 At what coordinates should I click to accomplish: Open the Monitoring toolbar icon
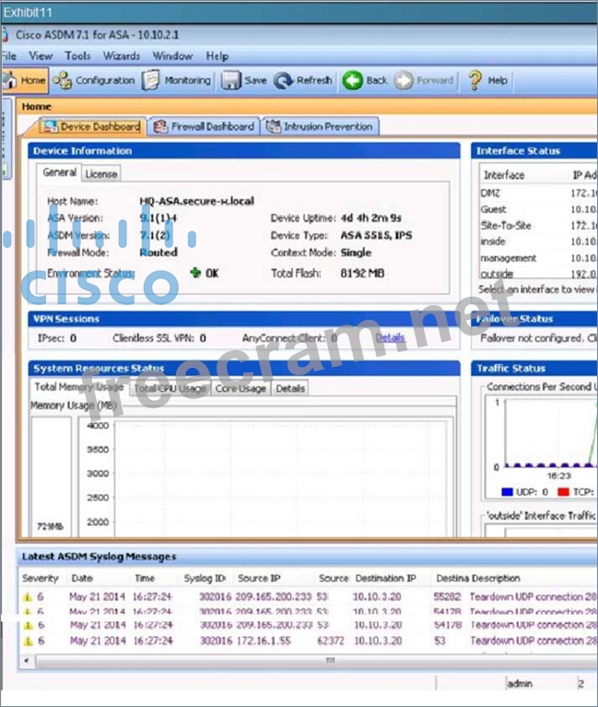[176, 80]
